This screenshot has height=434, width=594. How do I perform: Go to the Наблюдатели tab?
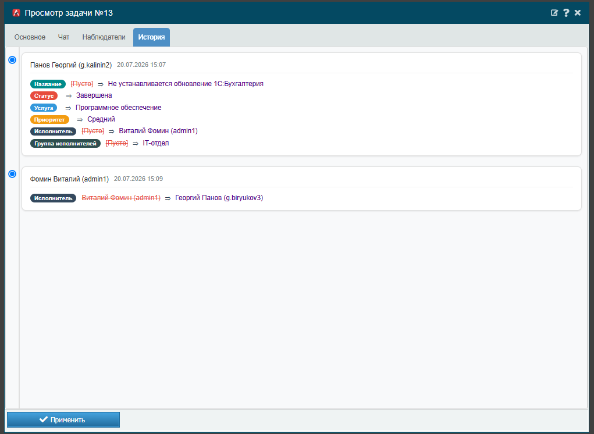click(104, 37)
